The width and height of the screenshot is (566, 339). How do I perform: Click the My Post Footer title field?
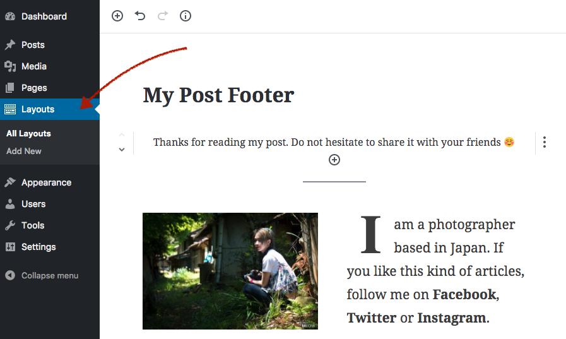tap(218, 95)
